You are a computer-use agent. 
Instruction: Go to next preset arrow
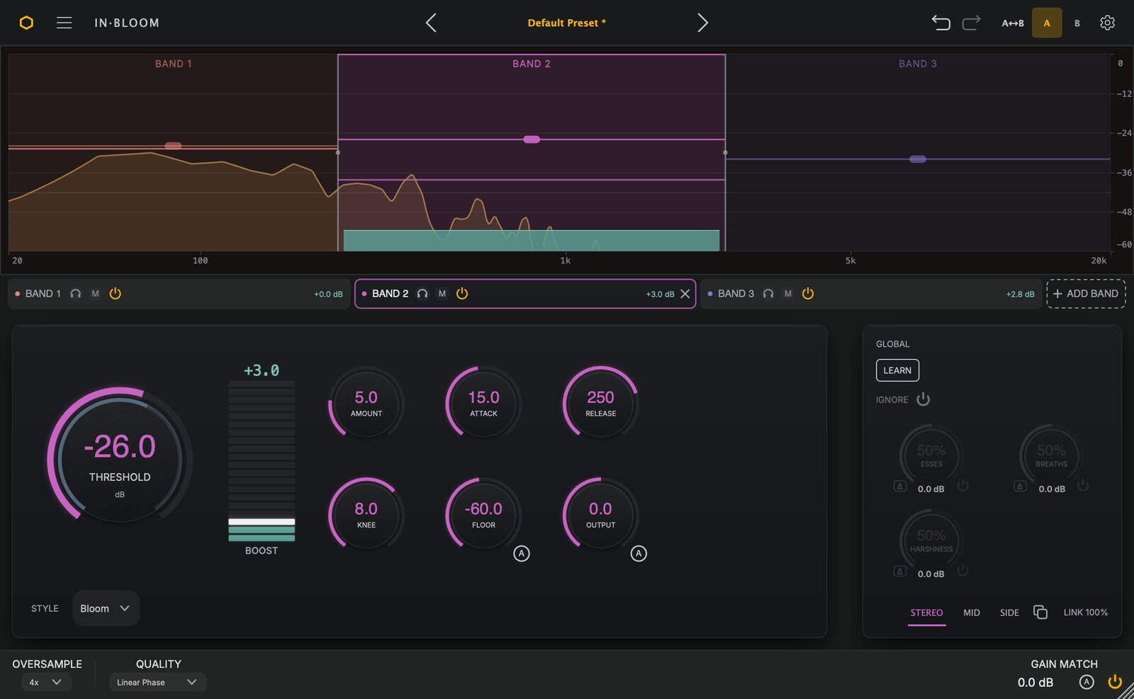702,23
